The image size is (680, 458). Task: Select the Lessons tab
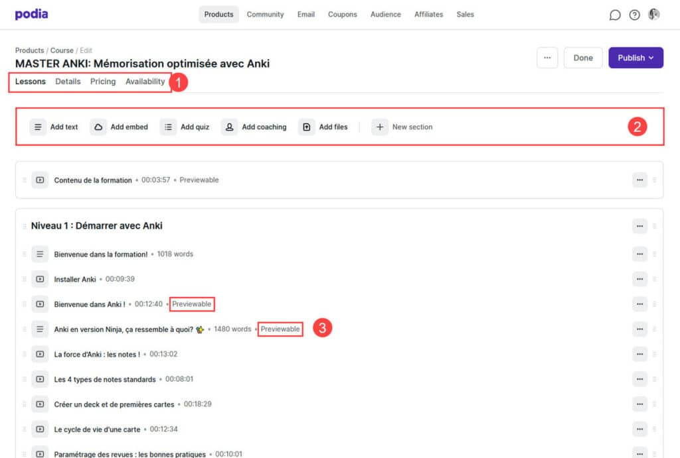(31, 82)
